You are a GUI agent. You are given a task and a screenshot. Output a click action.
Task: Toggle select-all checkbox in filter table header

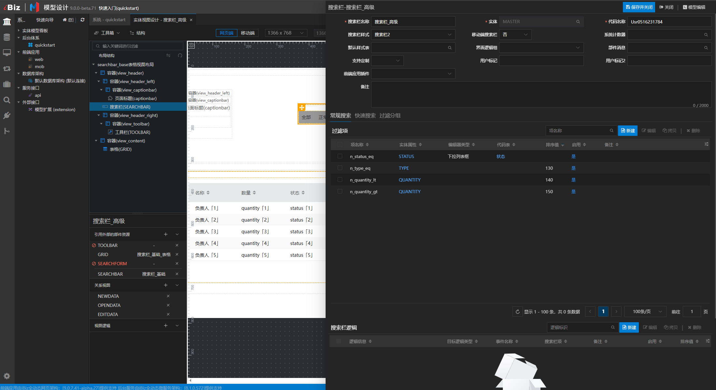click(340, 145)
